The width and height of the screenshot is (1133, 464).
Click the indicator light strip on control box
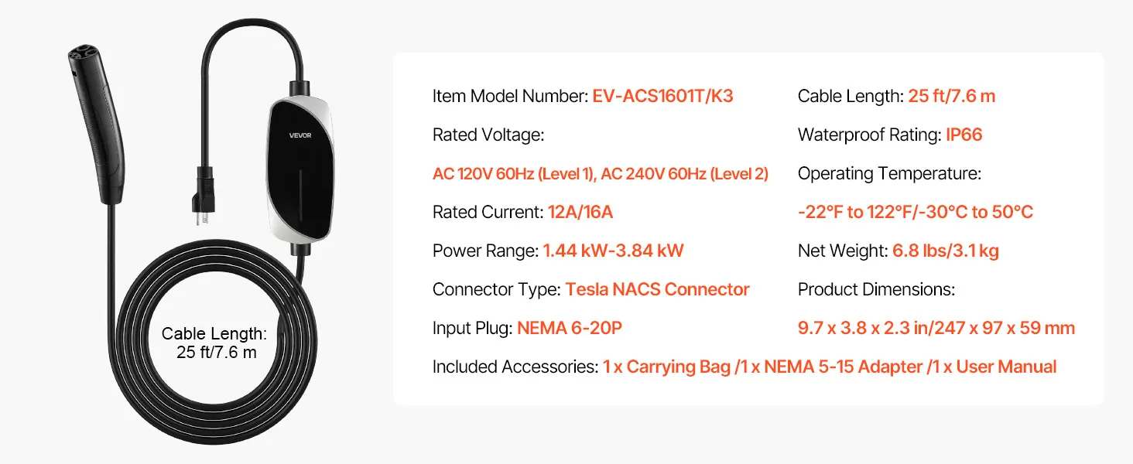(x=299, y=190)
